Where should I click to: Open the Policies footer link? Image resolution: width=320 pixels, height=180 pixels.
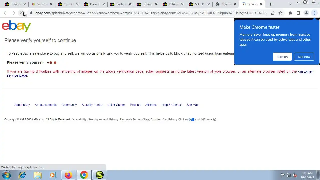[135, 105]
